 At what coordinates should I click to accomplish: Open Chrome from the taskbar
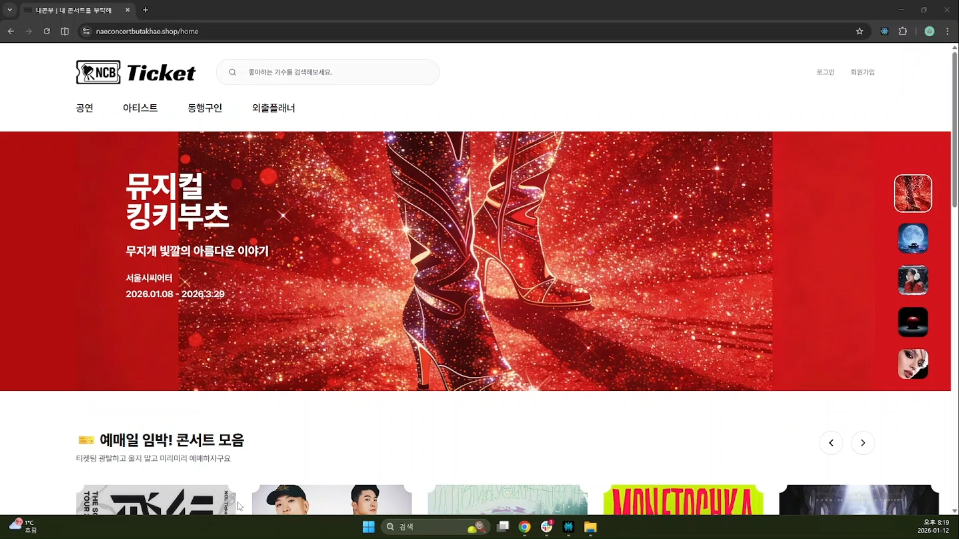(524, 527)
